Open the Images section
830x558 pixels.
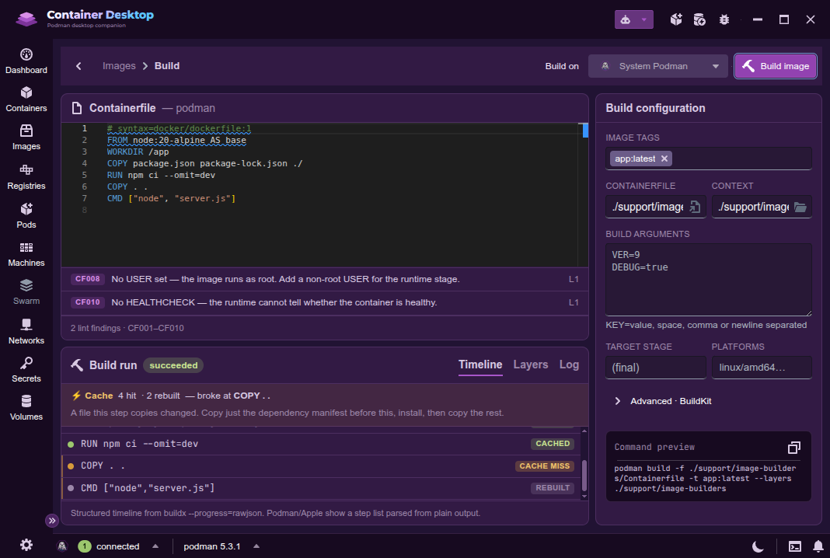click(26, 138)
